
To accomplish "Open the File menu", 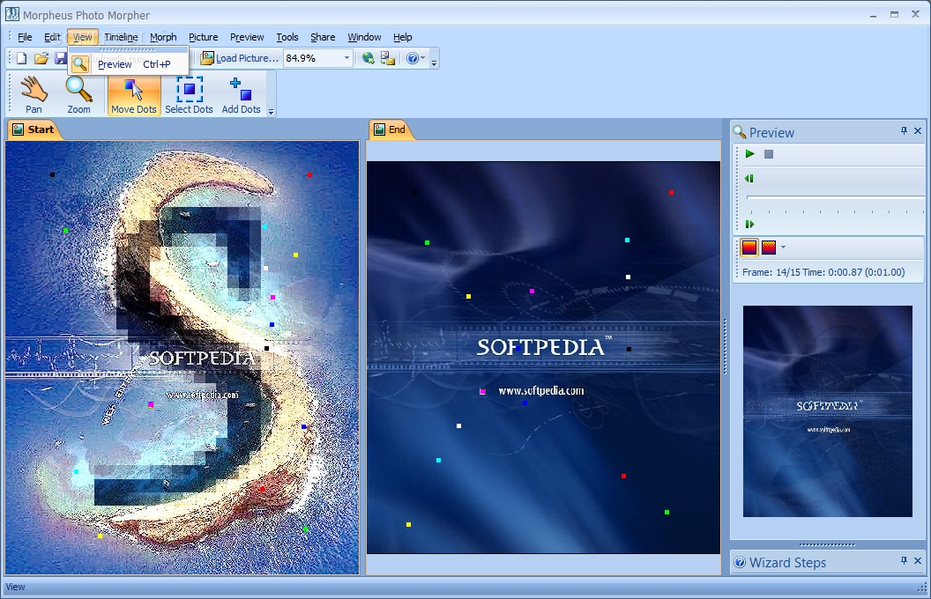I will 25,37.
